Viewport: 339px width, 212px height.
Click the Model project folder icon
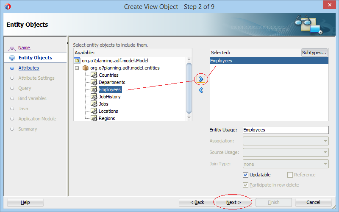click(77, 61)
